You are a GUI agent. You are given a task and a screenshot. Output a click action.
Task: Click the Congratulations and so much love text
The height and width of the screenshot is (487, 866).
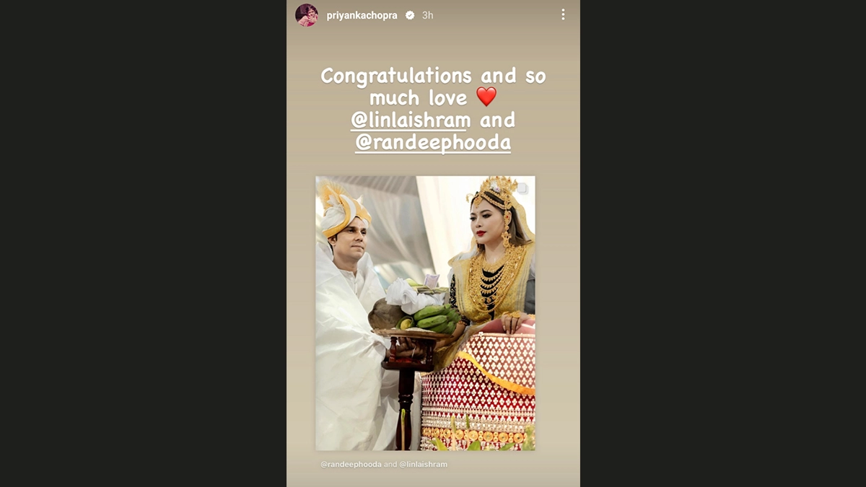pyautogui.click(x=433, y=86)
